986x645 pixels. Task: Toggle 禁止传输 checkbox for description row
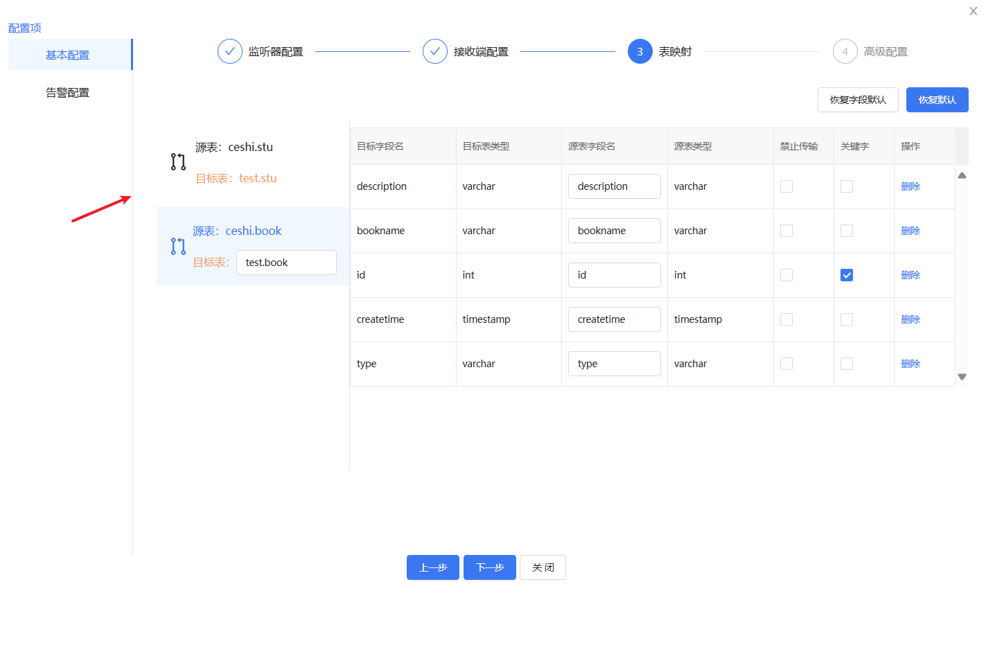pos(786,186)
